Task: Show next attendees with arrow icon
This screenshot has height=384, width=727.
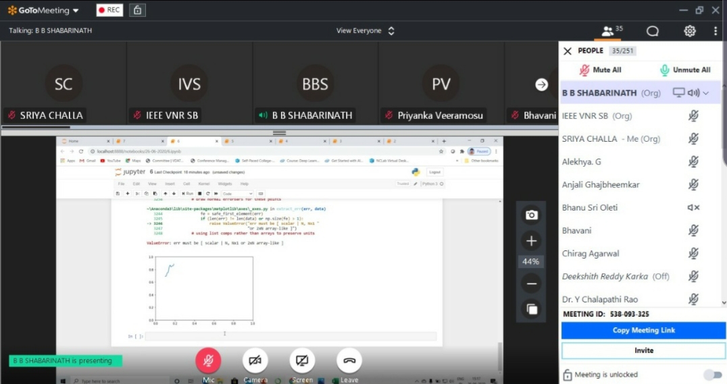Action: [541, 84]
